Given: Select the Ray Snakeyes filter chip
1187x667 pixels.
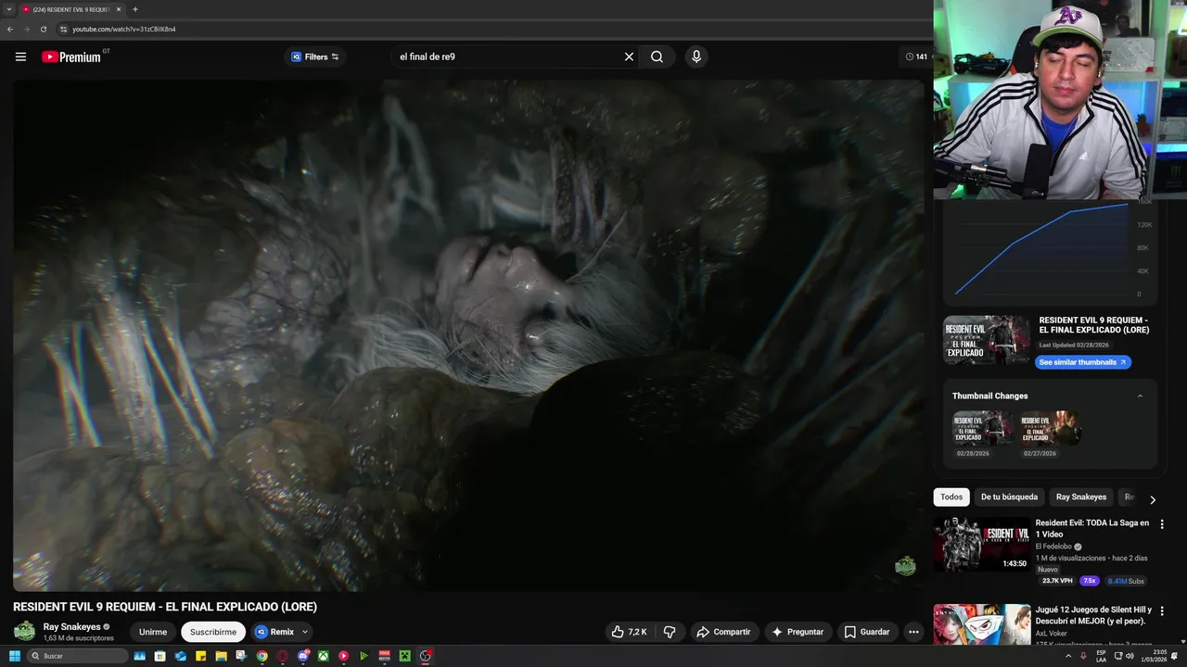Looking at the screenshot, I should (x=1081, y=497).
